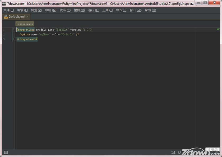Image resolution: width=222 pixels, height=157 pixels.
Task: Click the green inspection checkmark indicator
Action: [x=218, y=29]
